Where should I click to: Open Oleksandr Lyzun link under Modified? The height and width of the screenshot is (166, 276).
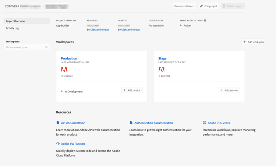[99, 30]
